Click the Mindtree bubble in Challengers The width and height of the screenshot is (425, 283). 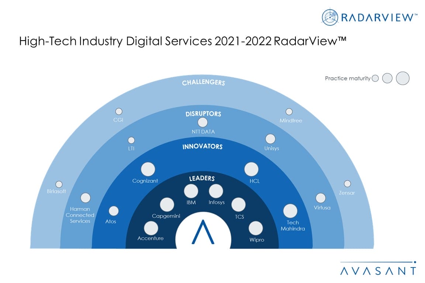pyautogui.click(x=289, y=112)
